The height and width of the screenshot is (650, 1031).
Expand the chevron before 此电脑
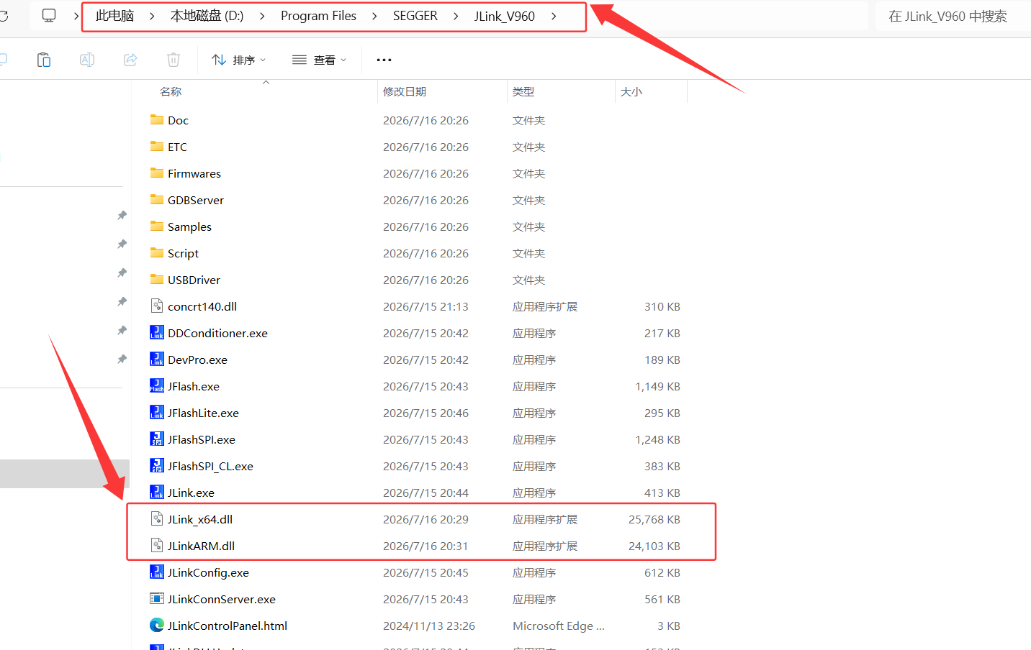coord(76,16)
